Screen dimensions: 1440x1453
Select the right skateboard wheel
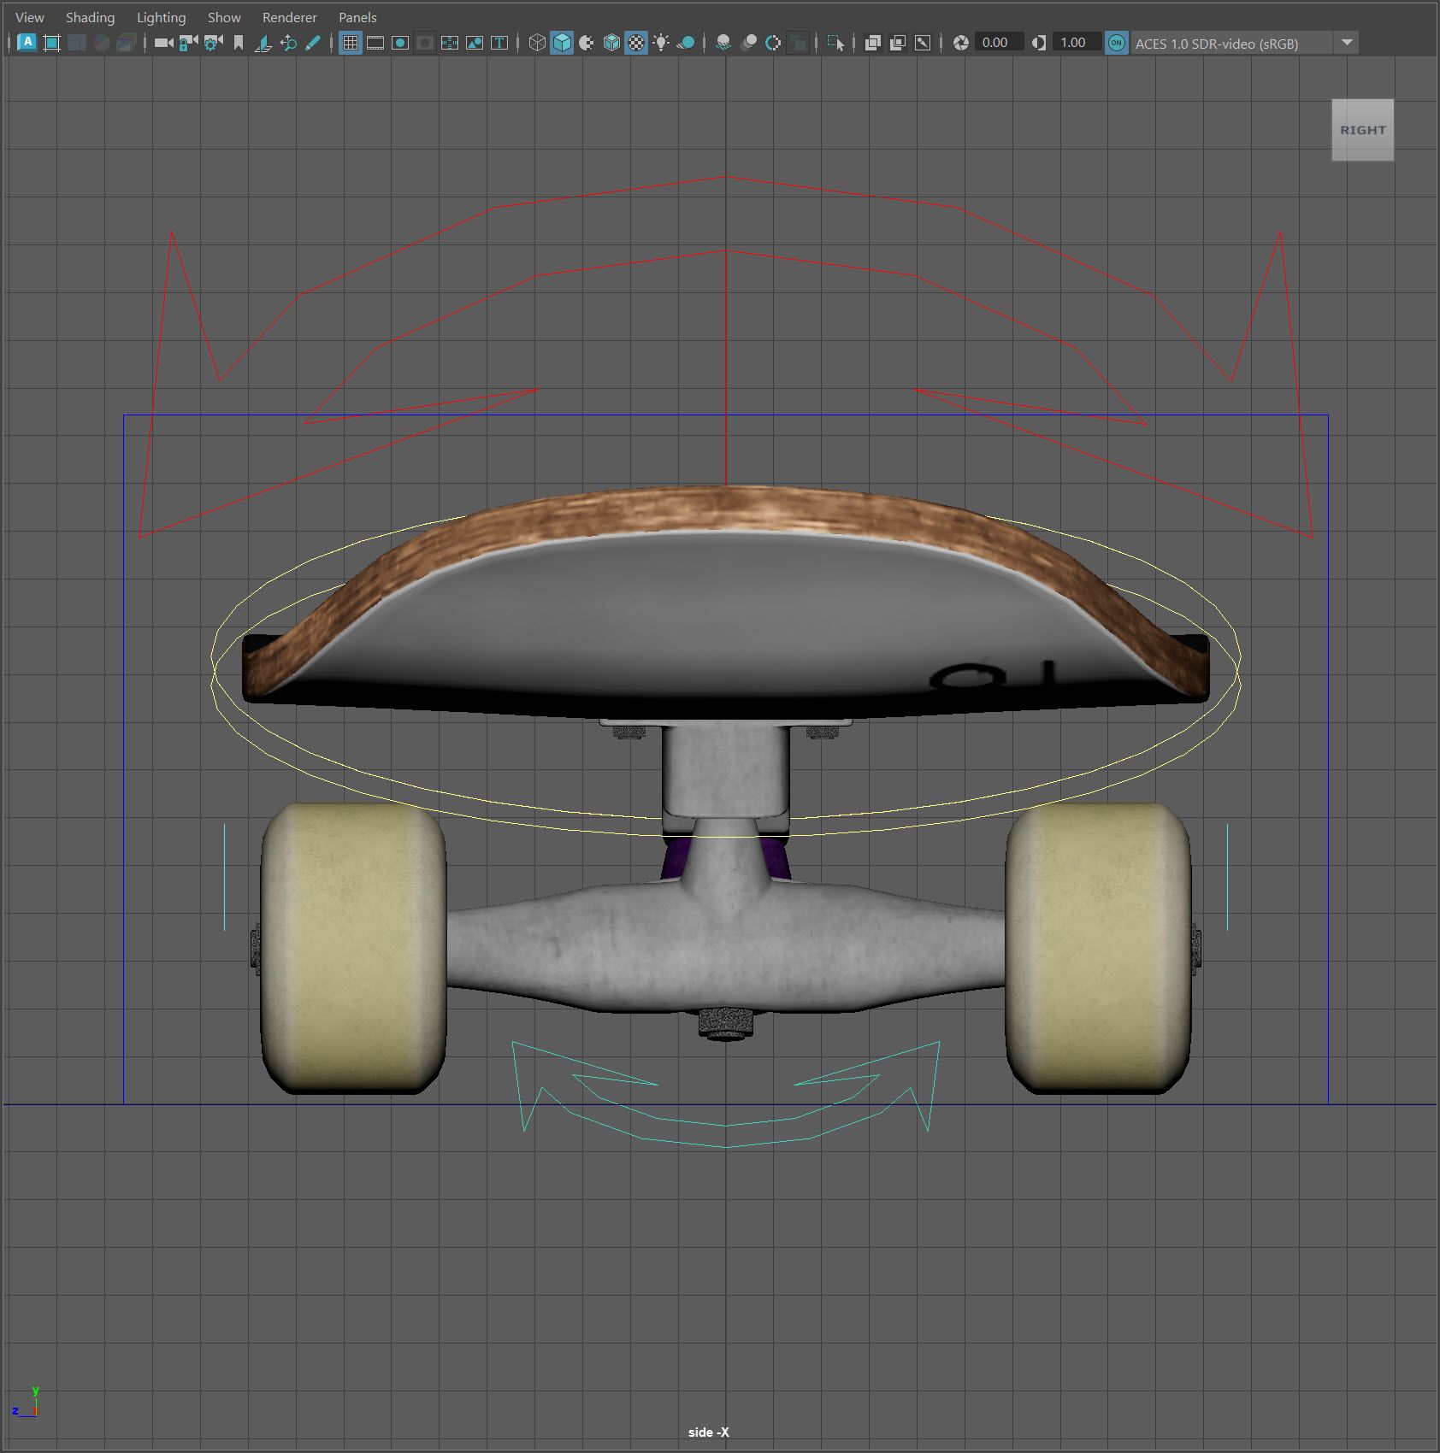tap(1099, 949)
